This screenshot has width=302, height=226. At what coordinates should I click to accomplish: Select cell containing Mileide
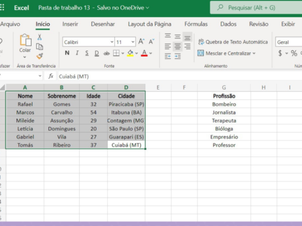coord(25,120)
